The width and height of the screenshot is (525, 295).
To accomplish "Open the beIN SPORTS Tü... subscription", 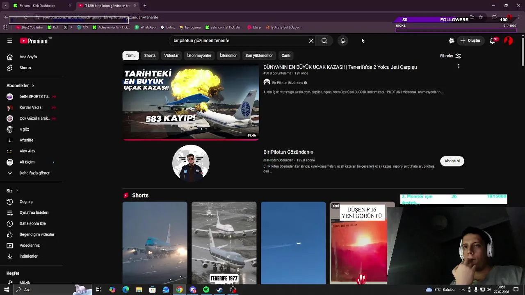I will [31, 97].
